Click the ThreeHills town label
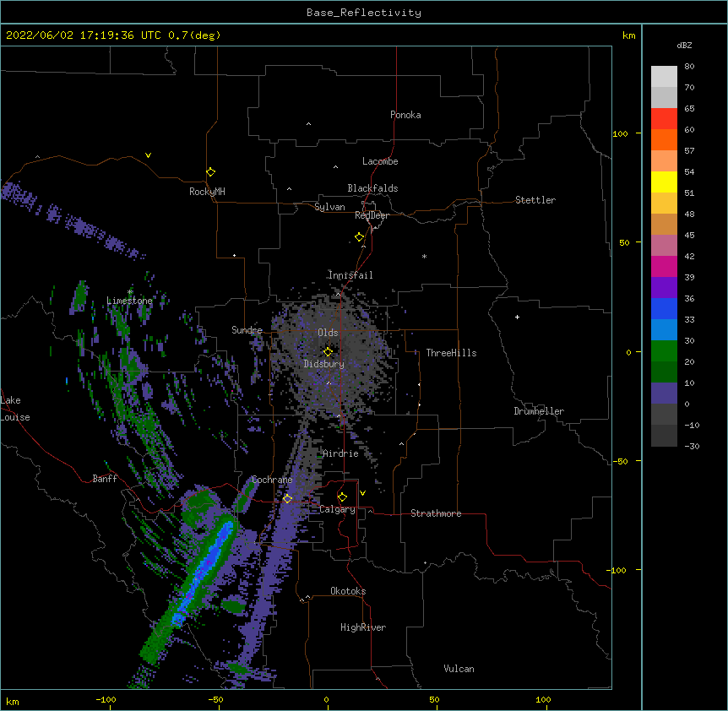 (451, 353)
